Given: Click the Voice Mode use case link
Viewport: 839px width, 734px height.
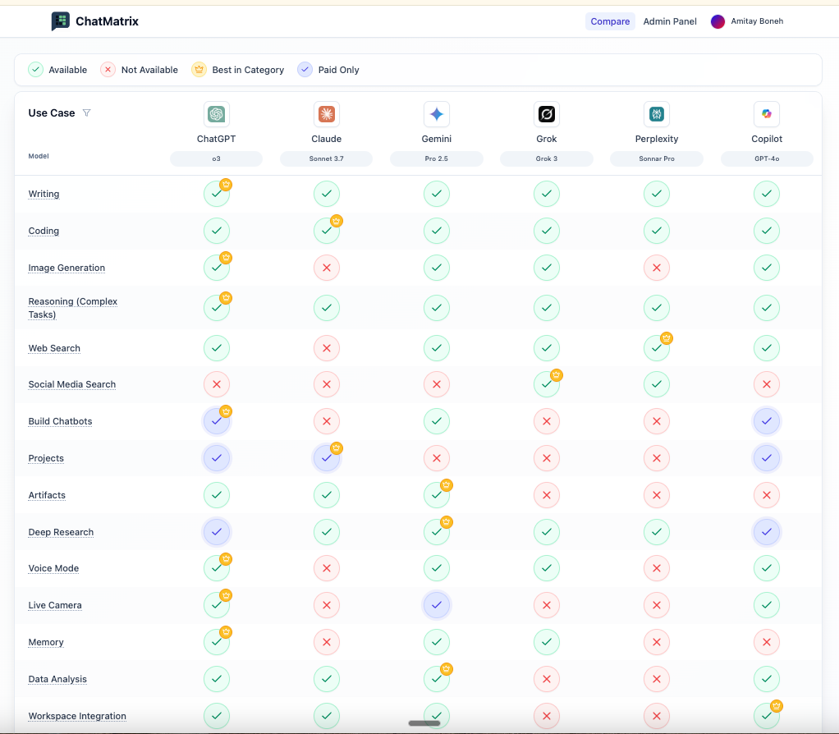Looking at the screenshot, I should pos(53,568).
